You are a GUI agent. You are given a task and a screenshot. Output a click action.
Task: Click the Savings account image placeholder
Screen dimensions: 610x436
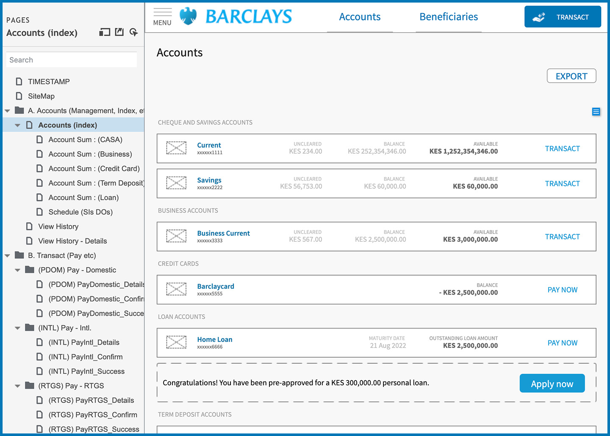(x=176, y=183)
